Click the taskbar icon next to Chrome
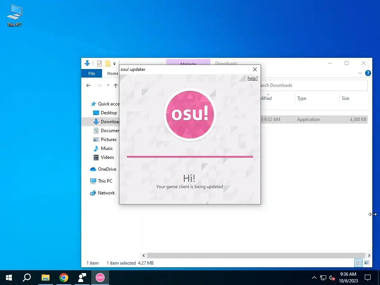The width and height of the screenshot is (380, 285). click(82, 278)
